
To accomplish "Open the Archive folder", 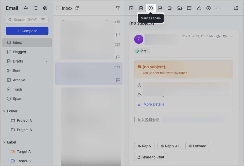I will tap(27, 80).
